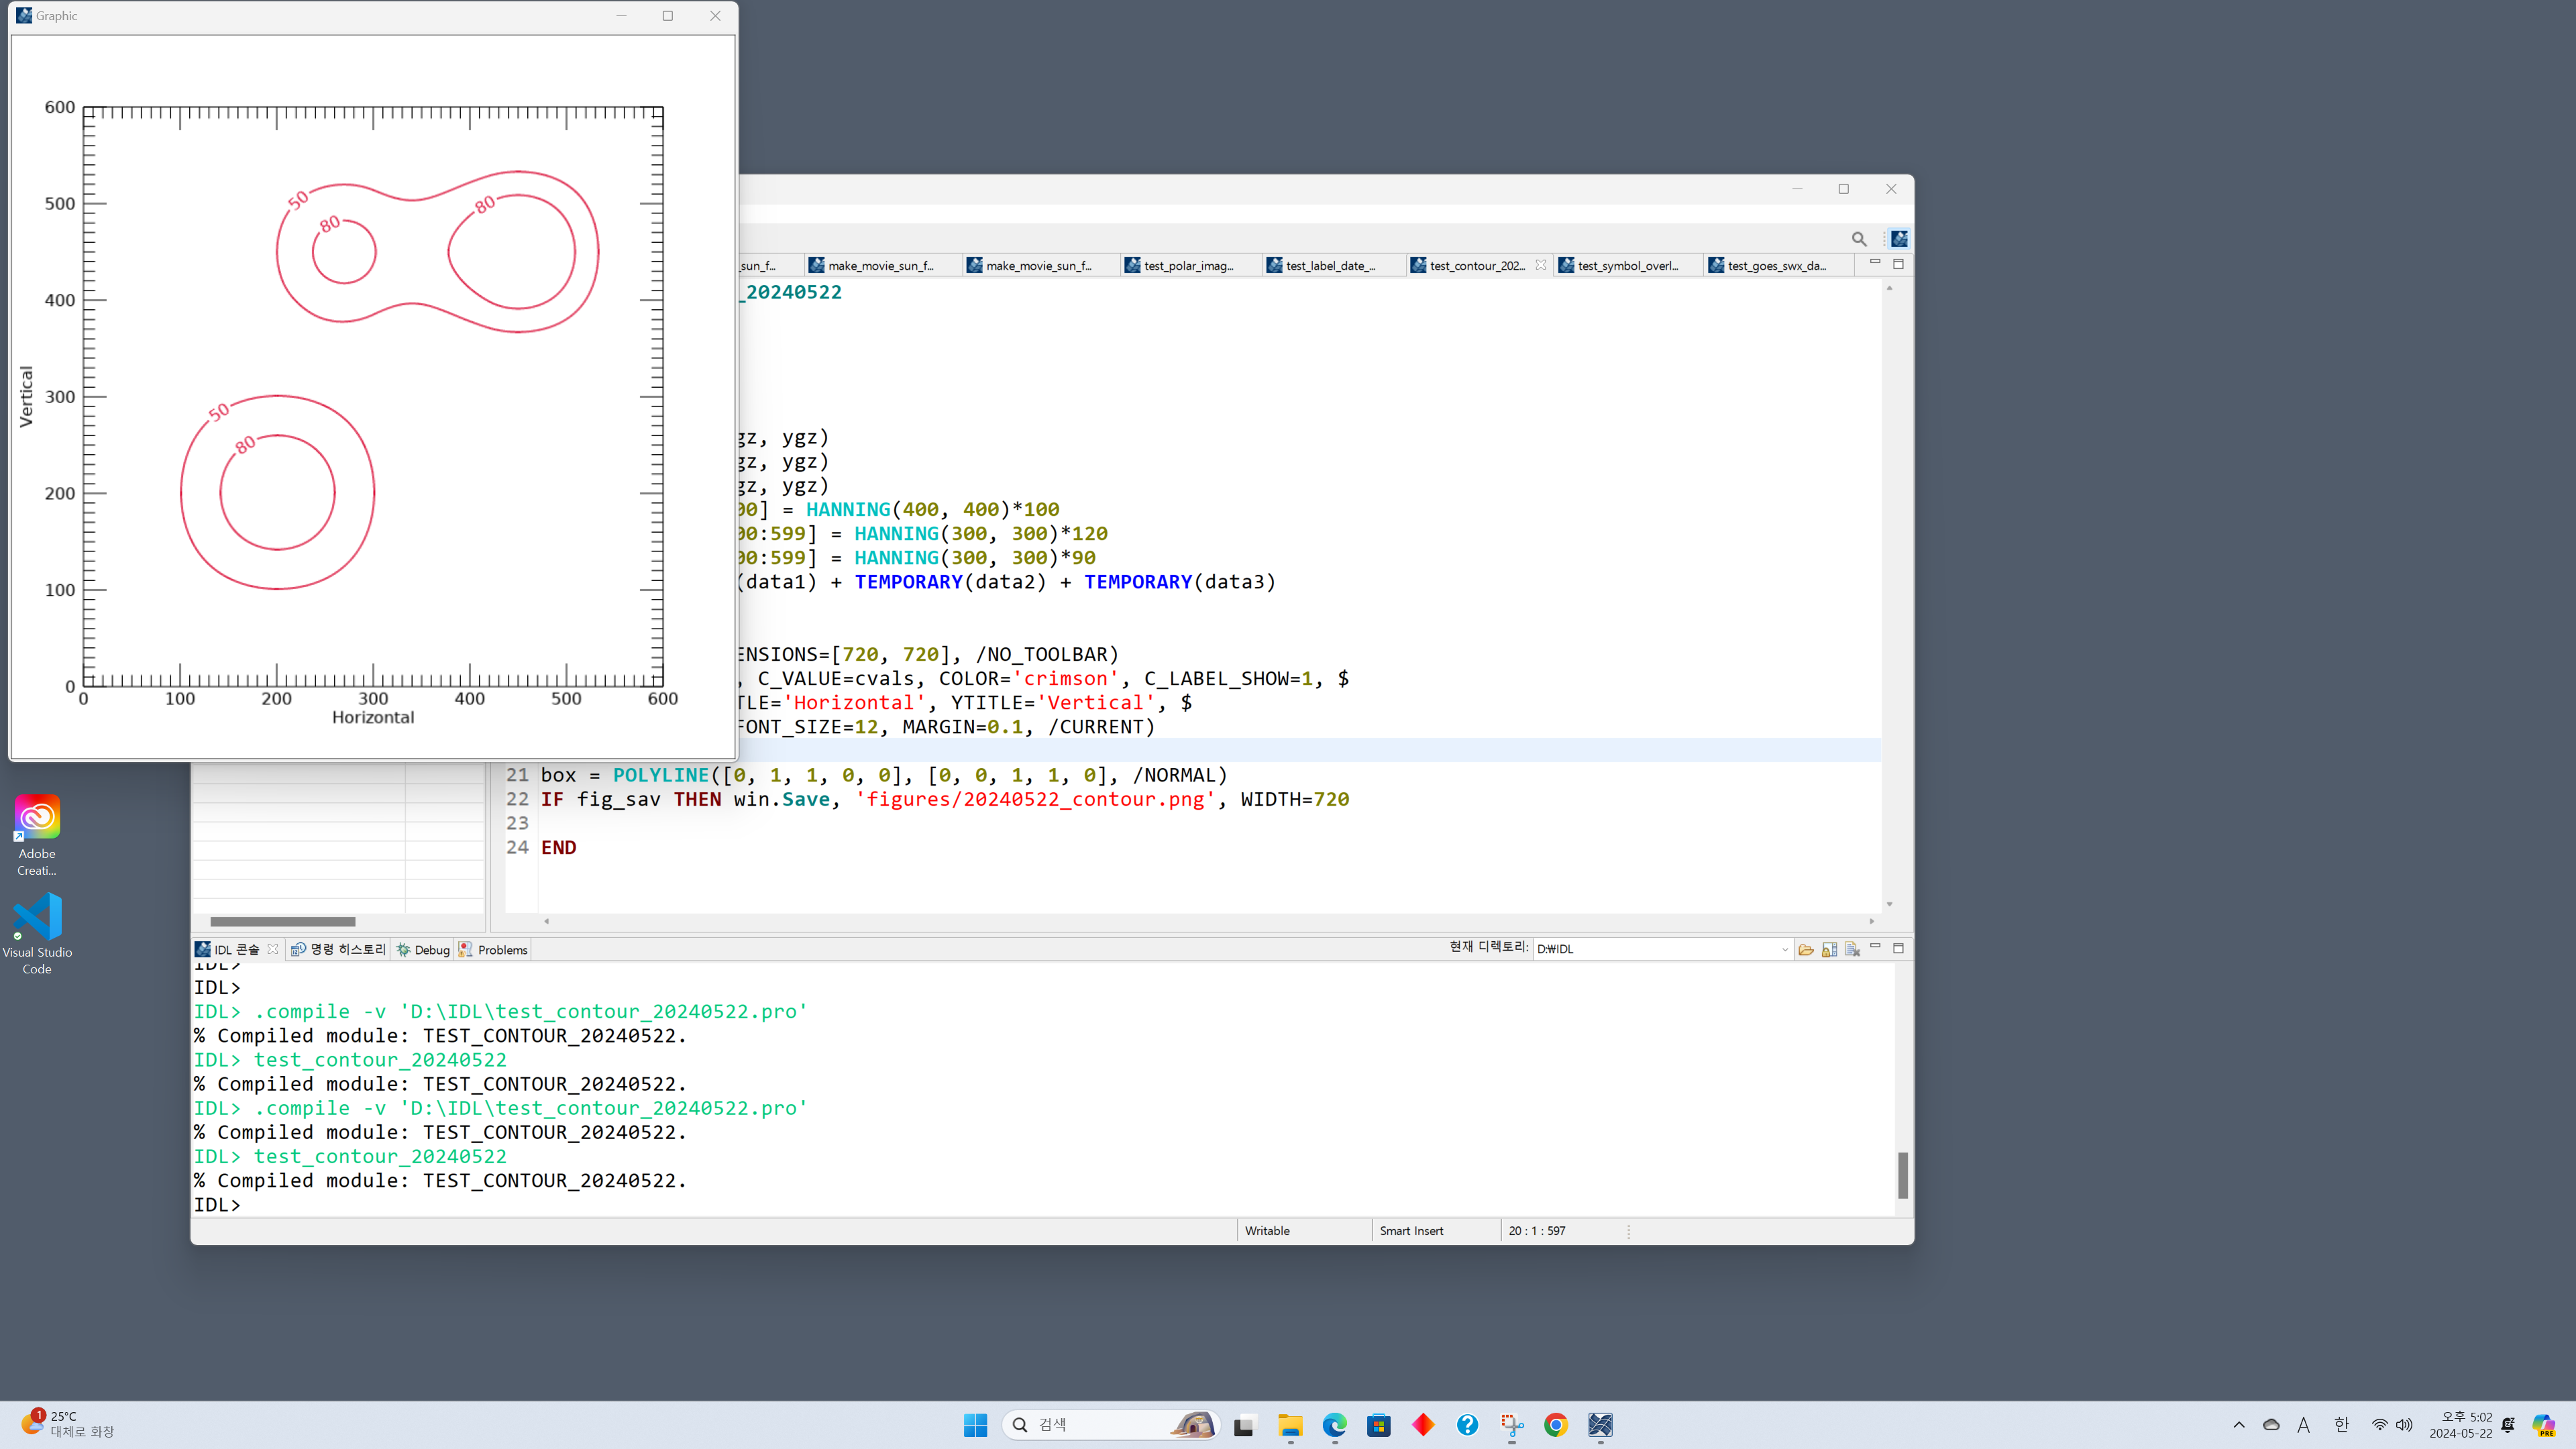
Task: Show hidden system tray icons chevron
Action: pos(2238,1425)
